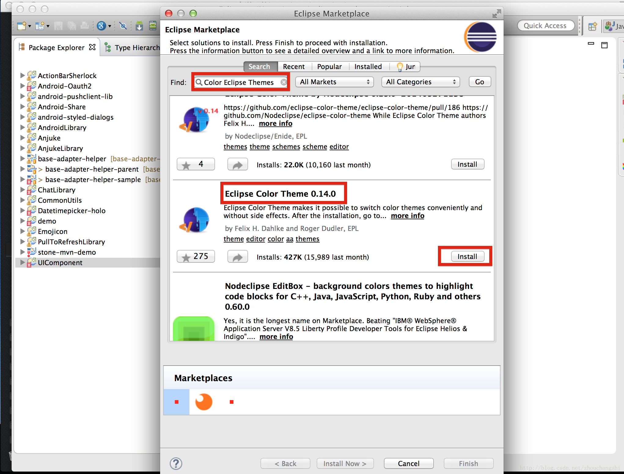This screenshot has width=624, height=474.
Task: Install Eclipse Color Theme 0.14.0
Action: (x=467, y=257)
